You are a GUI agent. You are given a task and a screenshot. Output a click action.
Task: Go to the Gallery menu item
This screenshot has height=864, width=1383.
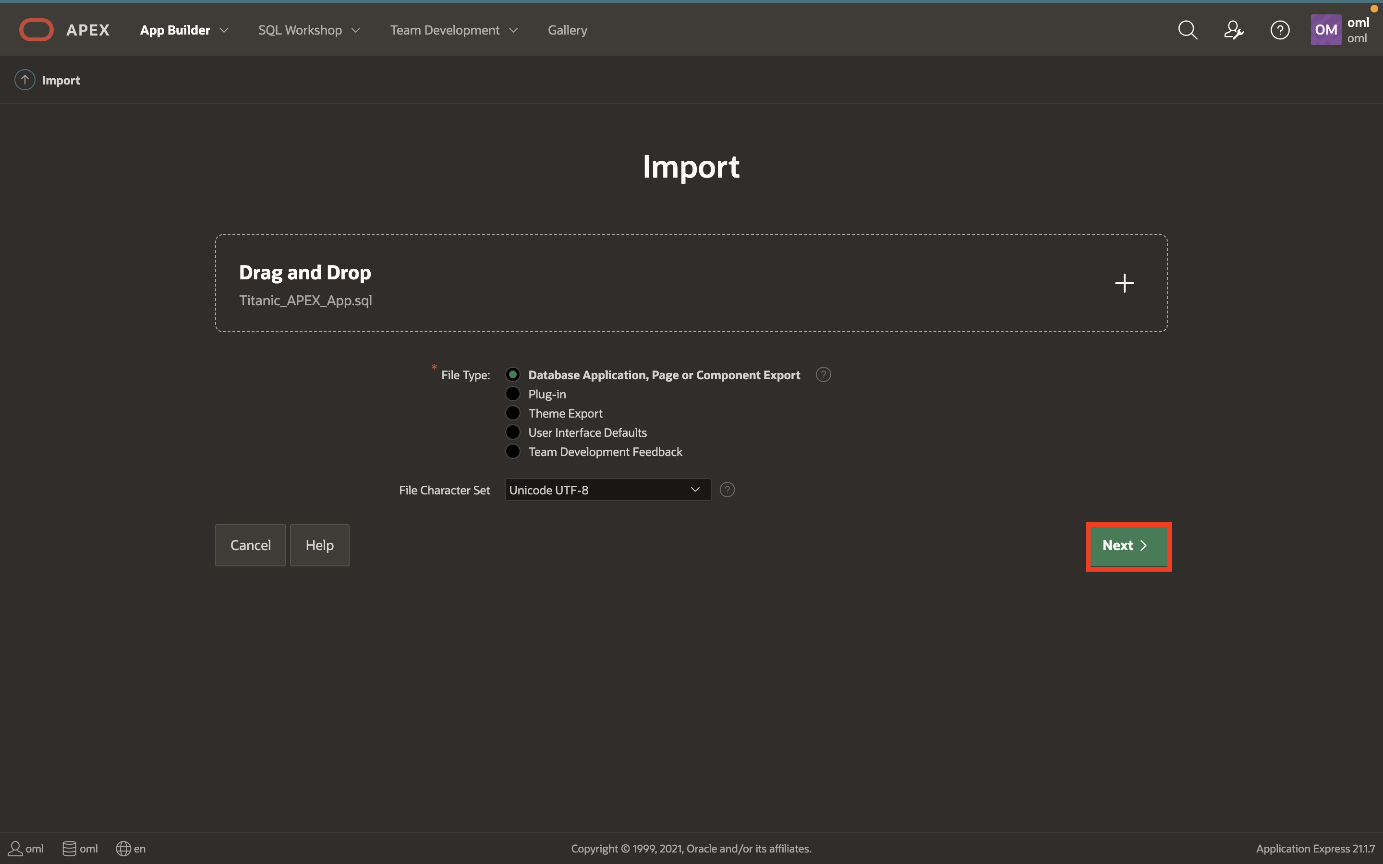tap(567, 30)
